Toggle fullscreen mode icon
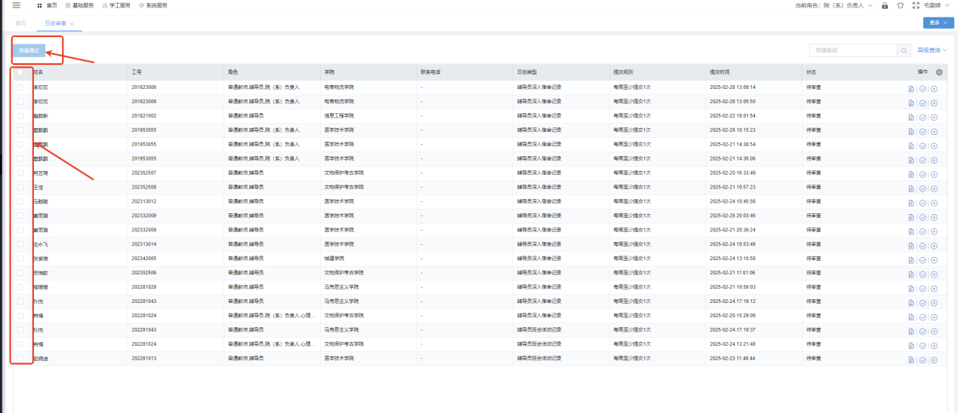The image size is (958, 413). [x=916, y=5]
